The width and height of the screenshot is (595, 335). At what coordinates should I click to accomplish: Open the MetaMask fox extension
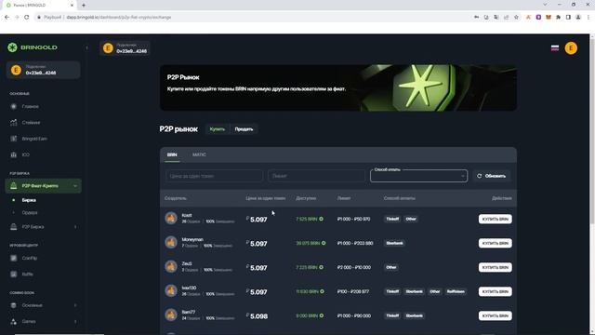click(549, 17)
